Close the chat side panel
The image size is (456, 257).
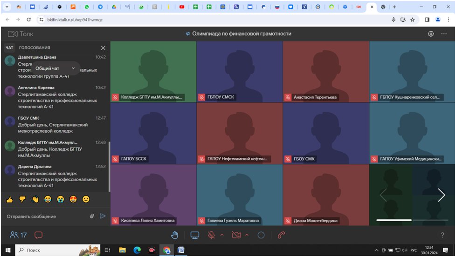coord(103,48)
